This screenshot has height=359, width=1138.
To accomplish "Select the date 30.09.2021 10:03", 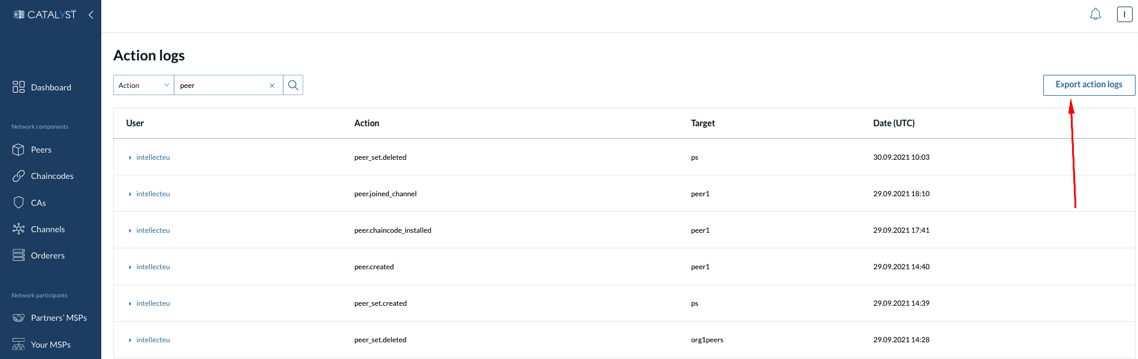I will click(901, 157).
